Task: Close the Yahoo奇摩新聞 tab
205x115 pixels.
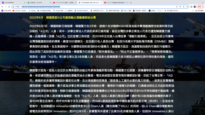Action: 25,3
